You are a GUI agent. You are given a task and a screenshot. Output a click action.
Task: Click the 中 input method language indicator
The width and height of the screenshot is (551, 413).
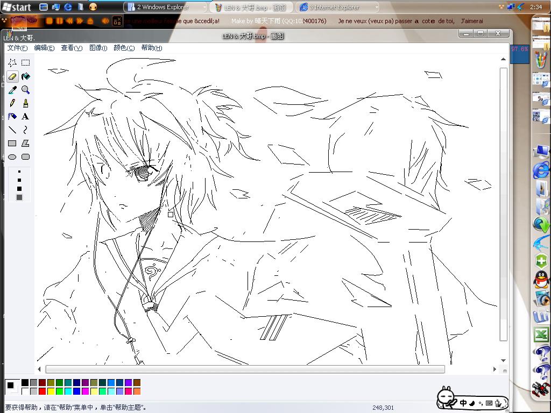(x=463, y=403)
